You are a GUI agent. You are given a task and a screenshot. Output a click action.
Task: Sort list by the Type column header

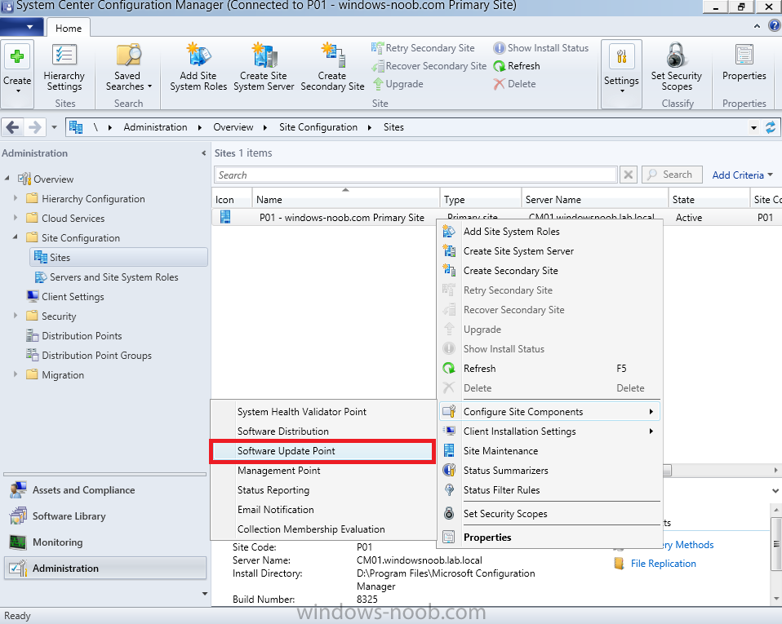[481, 199]
